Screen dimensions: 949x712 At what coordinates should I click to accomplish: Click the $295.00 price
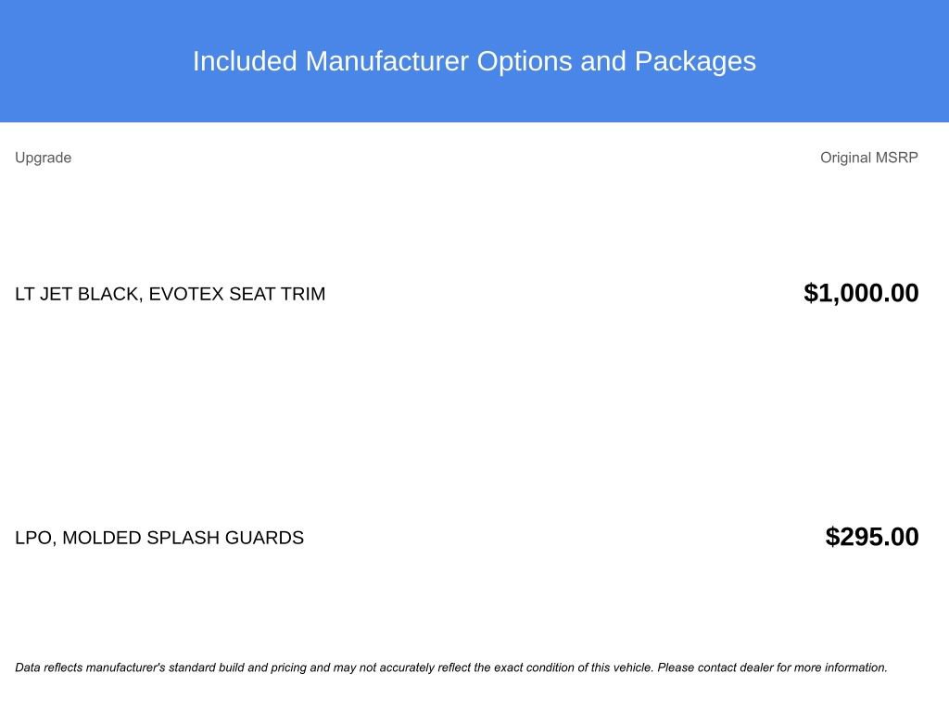point(872,537)
